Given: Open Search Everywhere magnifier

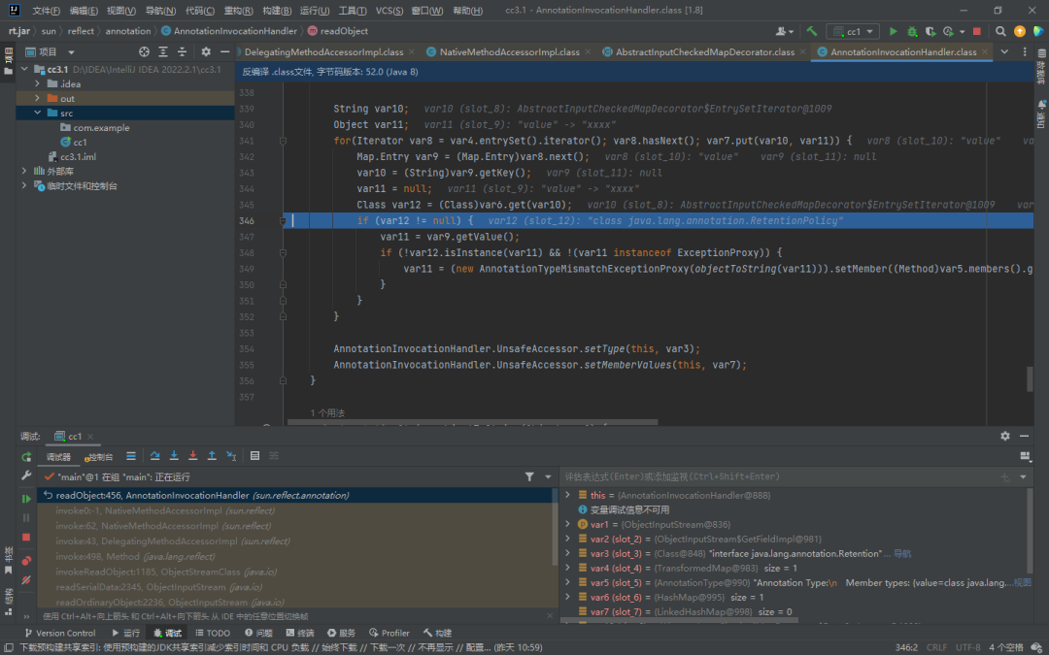Looking at the screenshot, I should pos(1000,31).
